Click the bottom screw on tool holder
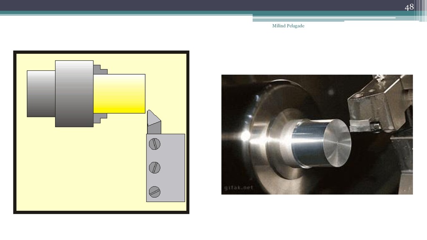427x240 pixels. click(155, 192)
